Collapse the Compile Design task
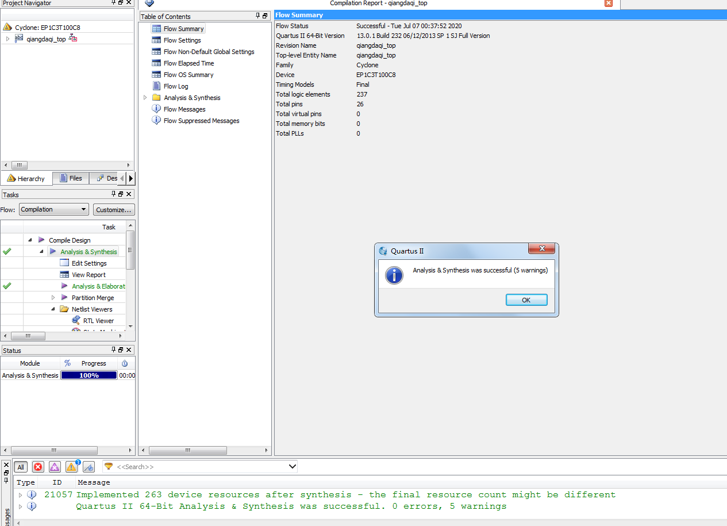 click(x=29, y=240)
